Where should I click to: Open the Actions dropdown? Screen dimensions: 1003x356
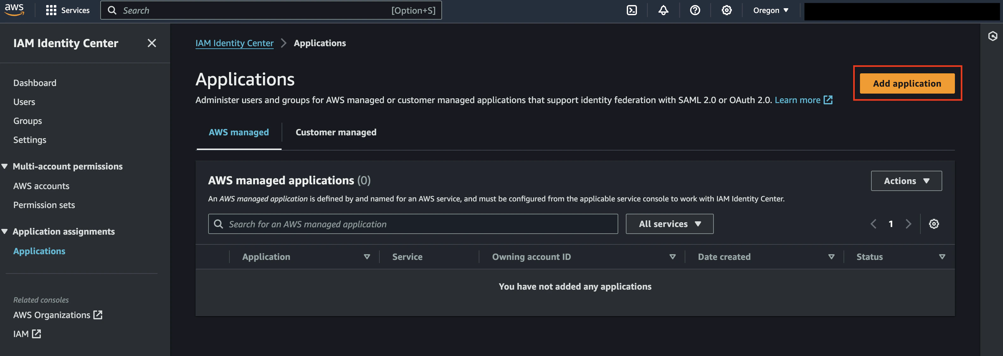tap(906, 181)
